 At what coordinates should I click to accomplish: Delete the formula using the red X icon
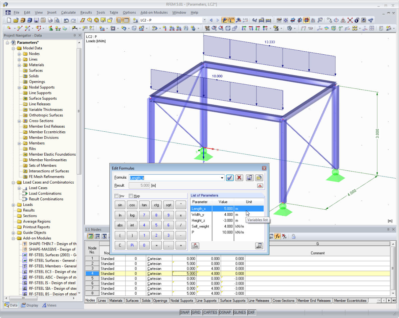(x=239, y=178)
